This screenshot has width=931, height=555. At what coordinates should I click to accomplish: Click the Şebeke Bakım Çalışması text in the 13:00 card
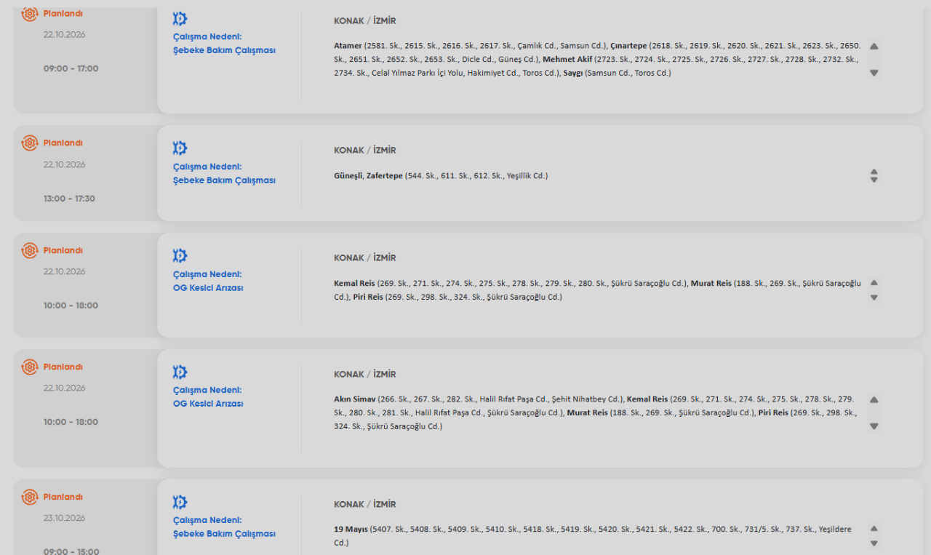pos(224,180)
